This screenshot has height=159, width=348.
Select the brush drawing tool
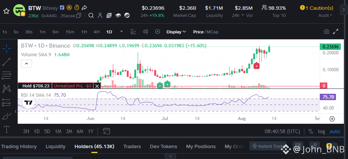tap(6, 116)
